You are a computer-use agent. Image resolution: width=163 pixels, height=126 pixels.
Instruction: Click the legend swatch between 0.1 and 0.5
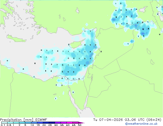[x=4, y=123]
